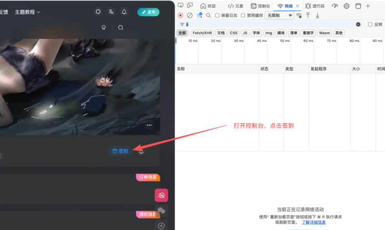Image resolution: width=385 pixels, height=230 pixels.
Task: Filter requests by CSS
Action: tap(233, 33)
